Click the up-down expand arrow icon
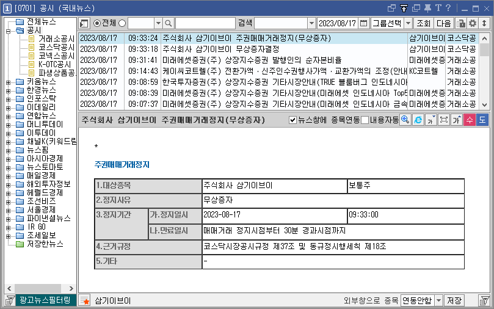 click(x=484, y=23)
